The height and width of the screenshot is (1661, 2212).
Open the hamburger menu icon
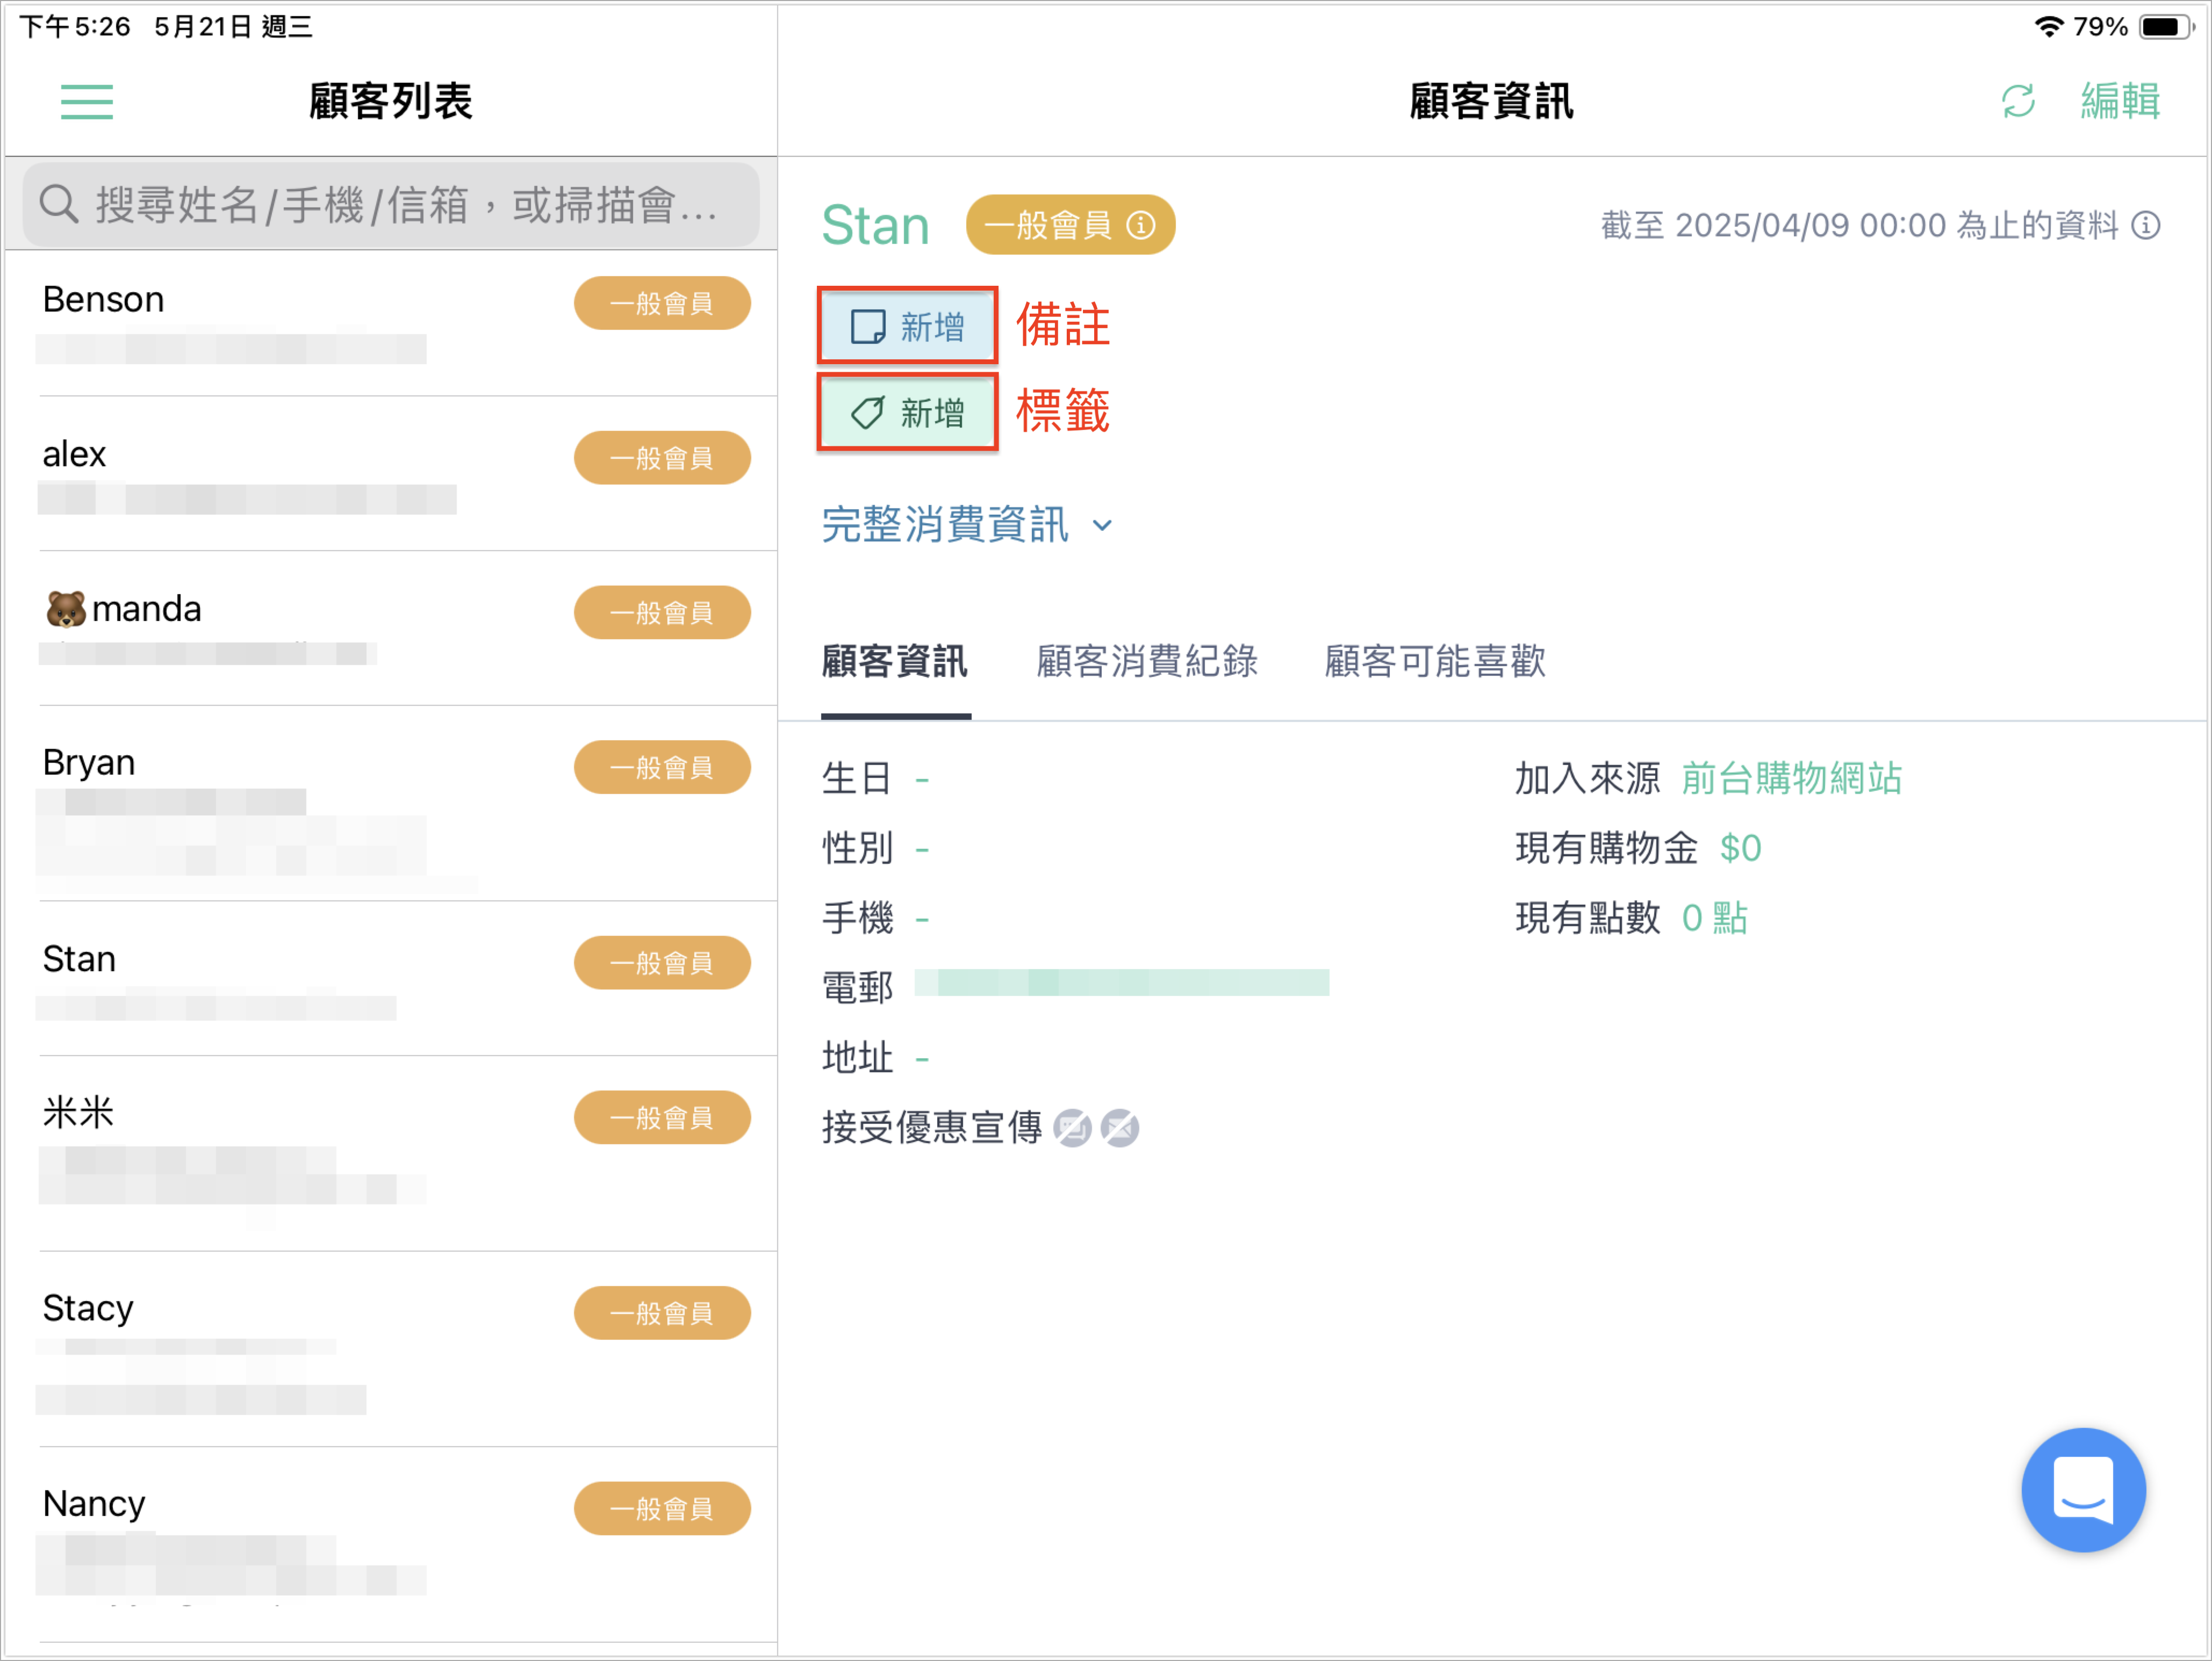tap(87, 102)
